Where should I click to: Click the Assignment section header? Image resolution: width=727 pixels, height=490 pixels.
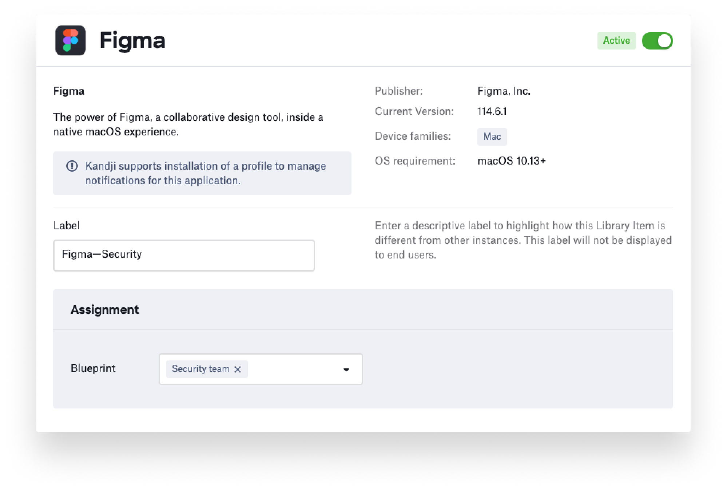pos(105,309)
